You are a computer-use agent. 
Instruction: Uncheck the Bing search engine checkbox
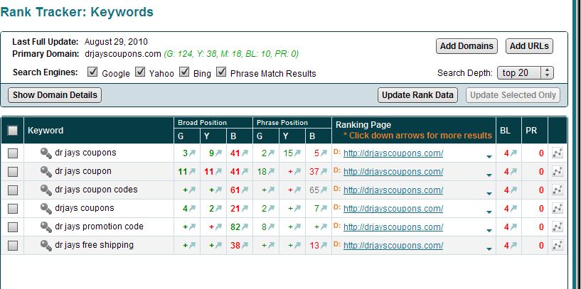pyautogui.click(x=184, y=72)
